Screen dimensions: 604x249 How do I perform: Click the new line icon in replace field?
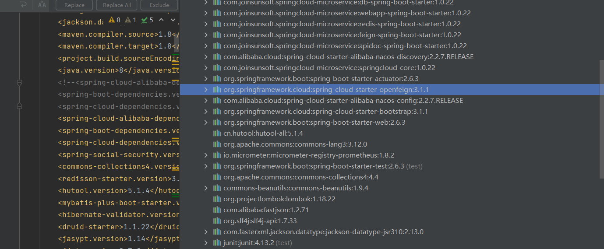[24, 5]
